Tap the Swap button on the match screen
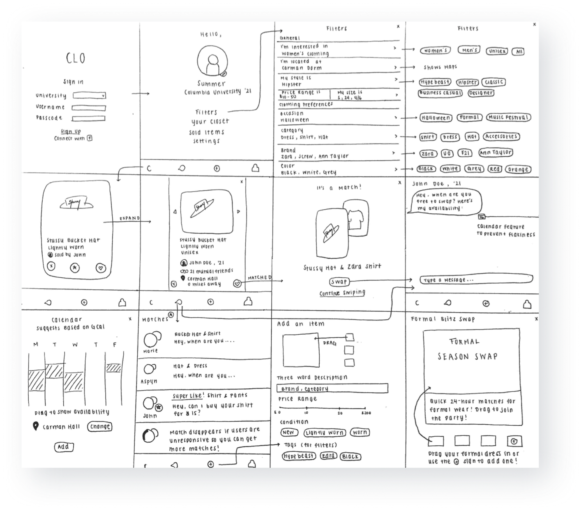This screenshot has width=582, height=511. coord(339,282)
